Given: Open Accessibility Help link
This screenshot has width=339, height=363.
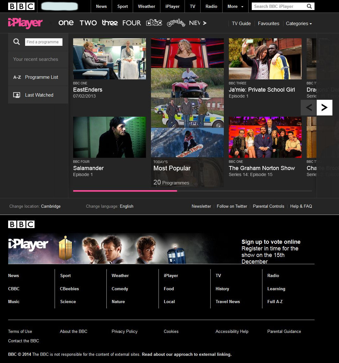Looking at the screenshot, I should tap(232, 332).
